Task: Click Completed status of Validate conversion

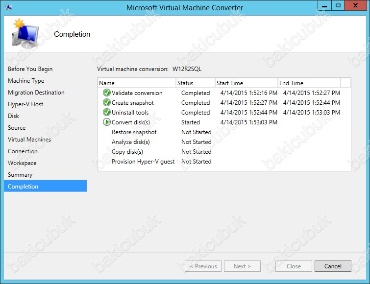Action: (196, 93)
